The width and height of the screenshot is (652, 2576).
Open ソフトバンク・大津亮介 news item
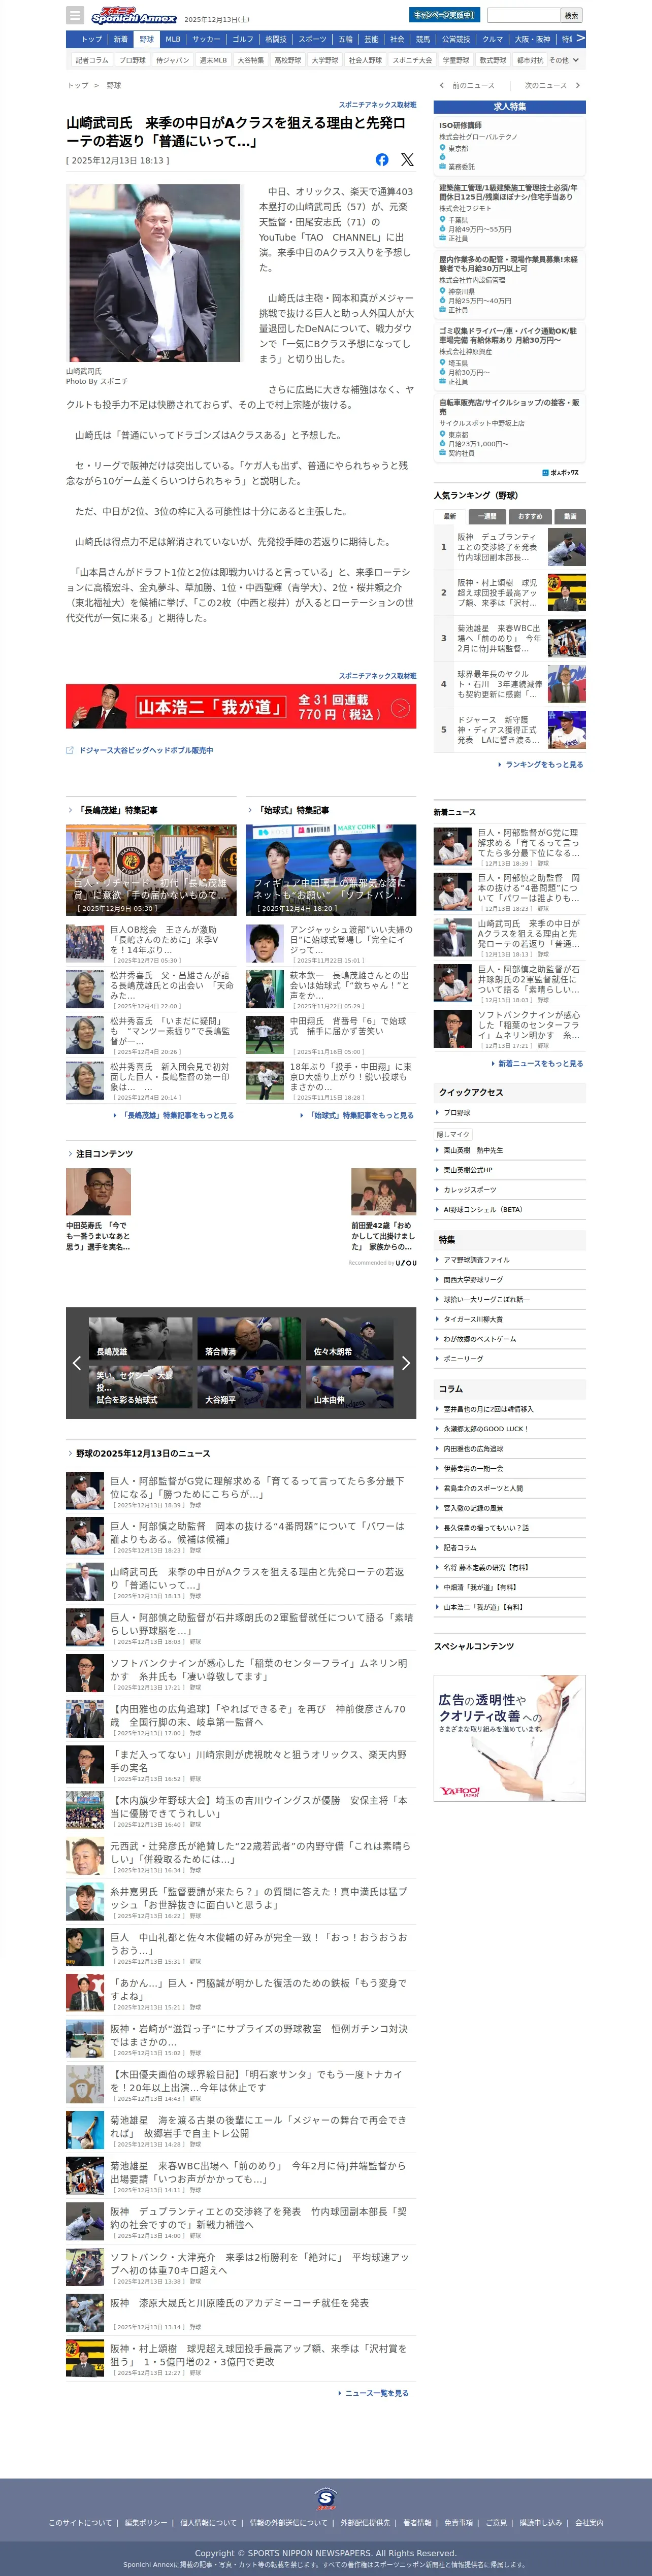(x=241, y=2267)
